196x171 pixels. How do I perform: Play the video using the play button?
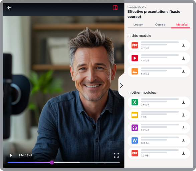(11, 155)
